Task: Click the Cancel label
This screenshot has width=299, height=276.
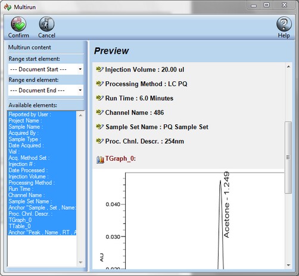Action: (46, 35)
